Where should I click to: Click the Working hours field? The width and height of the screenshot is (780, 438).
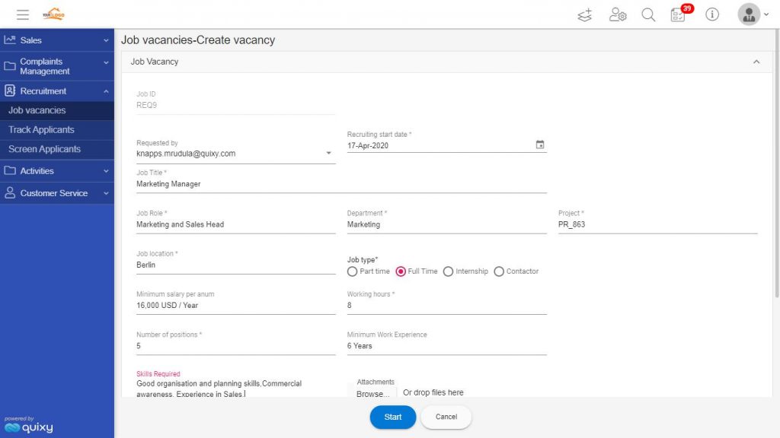tap(446, 306)
